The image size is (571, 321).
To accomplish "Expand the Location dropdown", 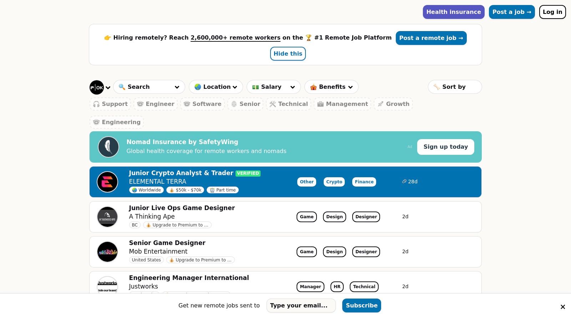I will (x=216, y=87).
